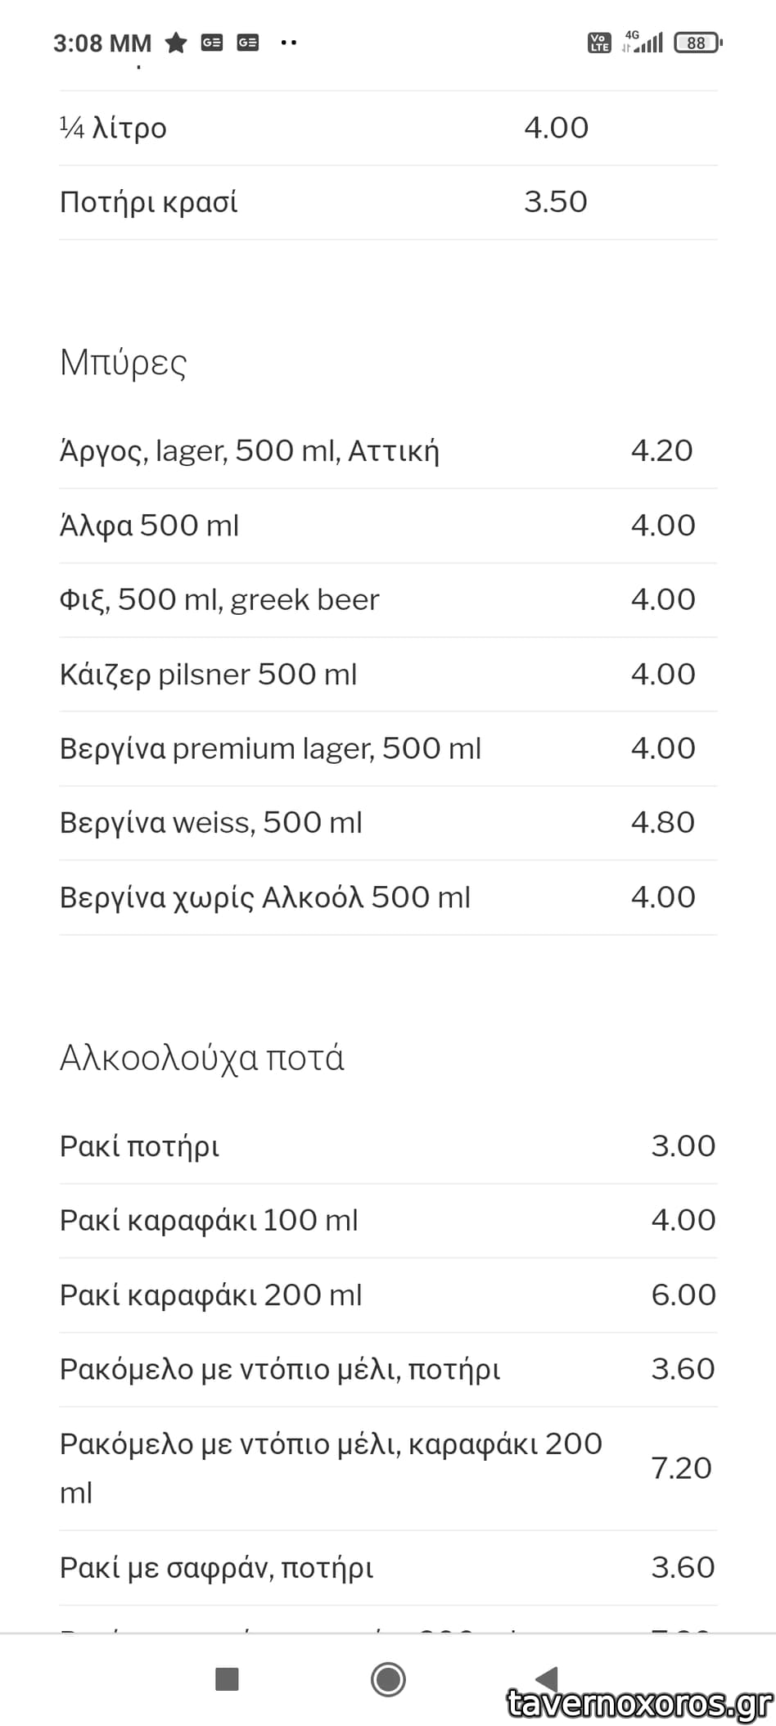Tap the battery indicator icon
The image size is (776, 1726).
697,43
